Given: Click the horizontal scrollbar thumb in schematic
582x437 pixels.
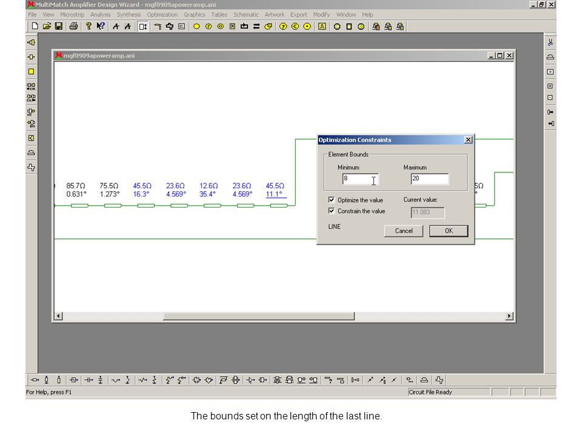Looking at the screenshot, I should pyautogui.click(x=259, y=316).
